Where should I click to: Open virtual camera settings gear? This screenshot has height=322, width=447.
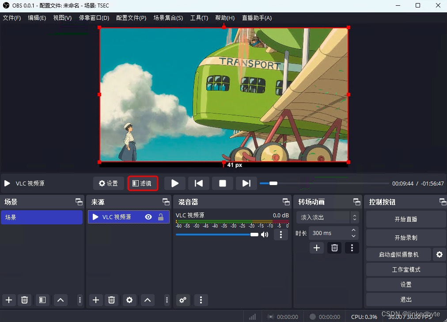439,254
